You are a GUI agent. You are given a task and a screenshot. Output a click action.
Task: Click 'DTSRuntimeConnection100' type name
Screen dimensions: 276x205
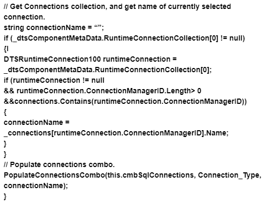[52, 59]
